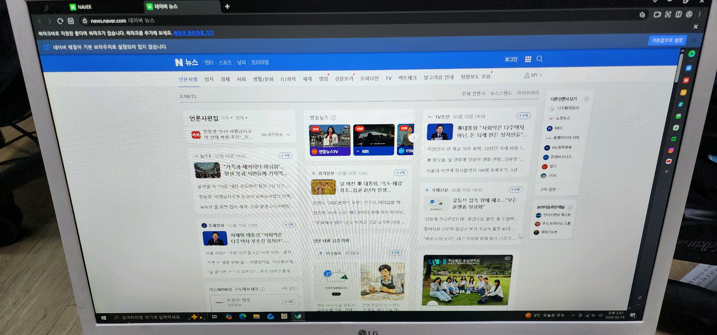This screenshot has width=717, height=335.
Task: Open the Copilot icon on the taskbar
Action: point(229,317)
